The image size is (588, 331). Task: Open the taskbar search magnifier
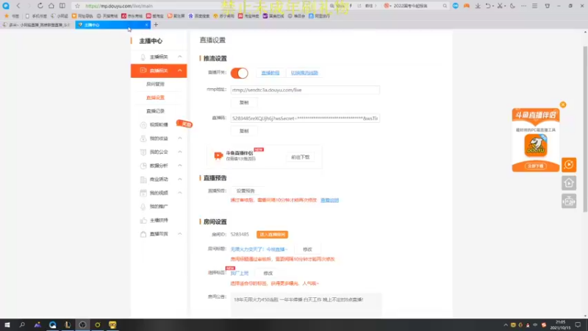[x=22, y=324]
